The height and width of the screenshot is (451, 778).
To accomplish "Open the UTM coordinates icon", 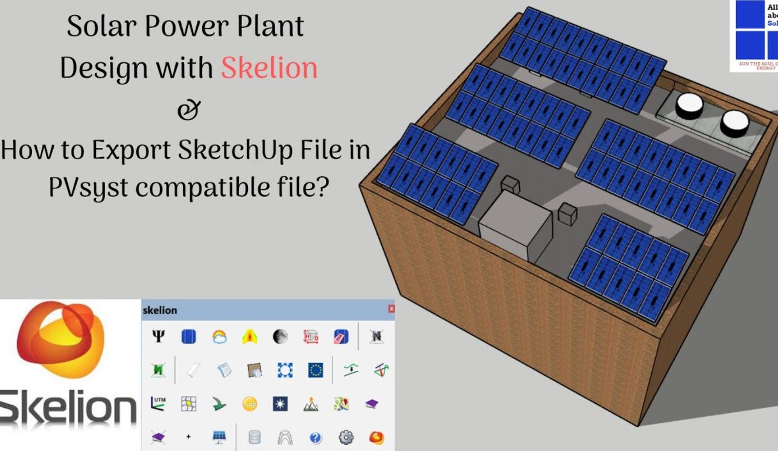I will (x=159, y=403).
